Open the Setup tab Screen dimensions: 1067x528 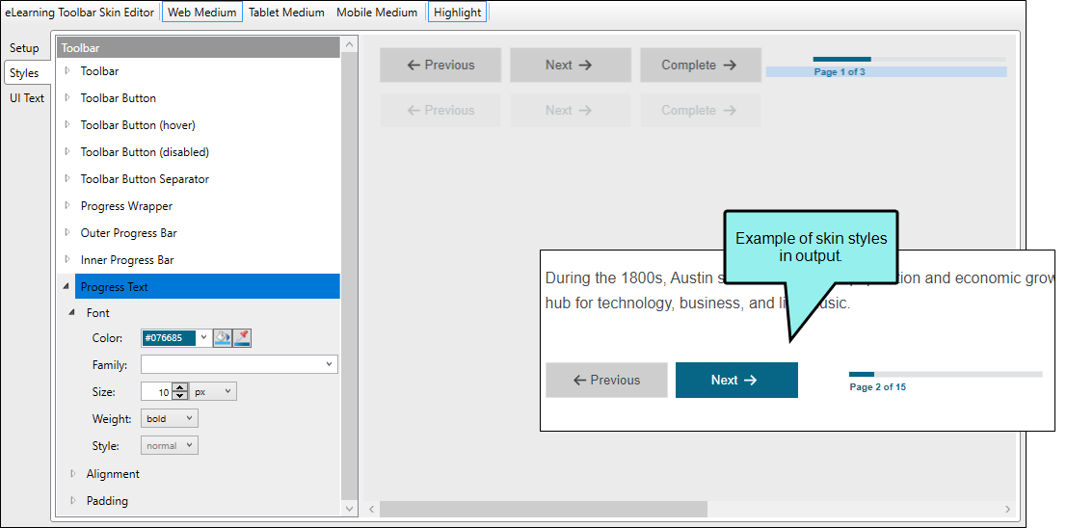click(24, 48)
